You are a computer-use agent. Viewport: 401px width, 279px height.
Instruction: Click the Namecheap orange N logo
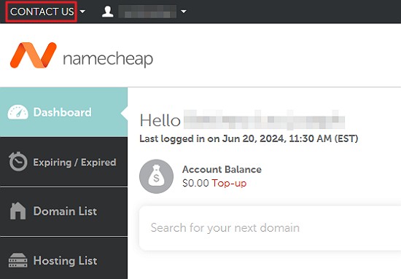(34, 55)
